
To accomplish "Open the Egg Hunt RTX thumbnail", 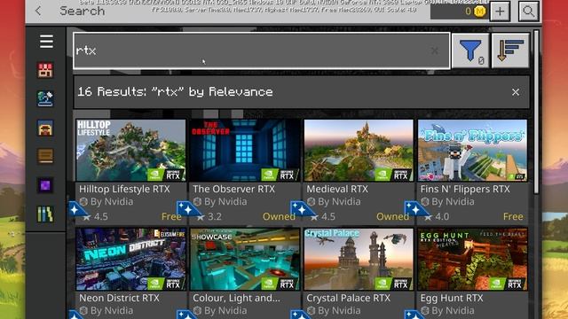I will click(x=472, y=259).
